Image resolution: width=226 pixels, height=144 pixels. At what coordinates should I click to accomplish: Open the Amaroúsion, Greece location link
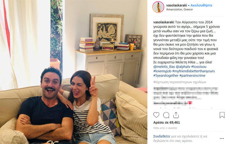179,9
